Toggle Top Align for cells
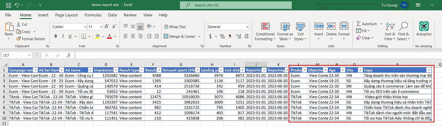The width and height of the screenshot is (442, 126). (x=126, y=27)
